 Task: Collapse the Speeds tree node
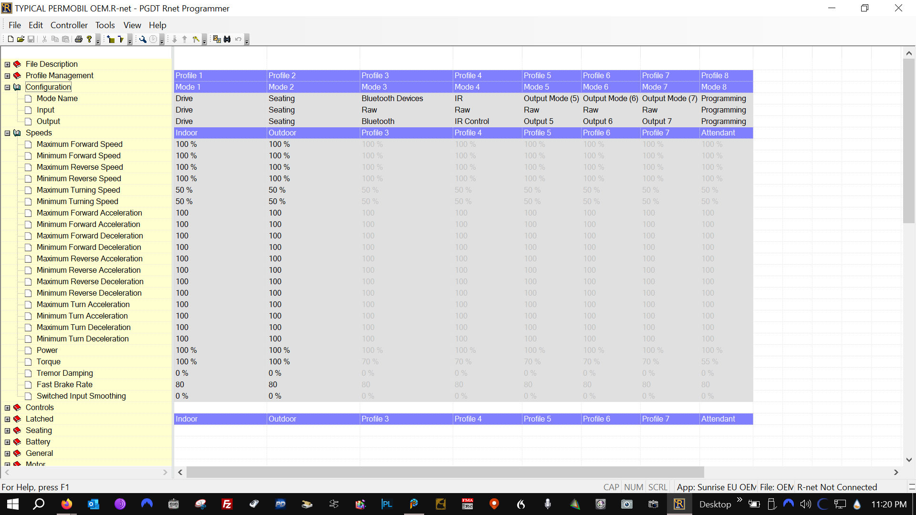(x=7, y=133)
